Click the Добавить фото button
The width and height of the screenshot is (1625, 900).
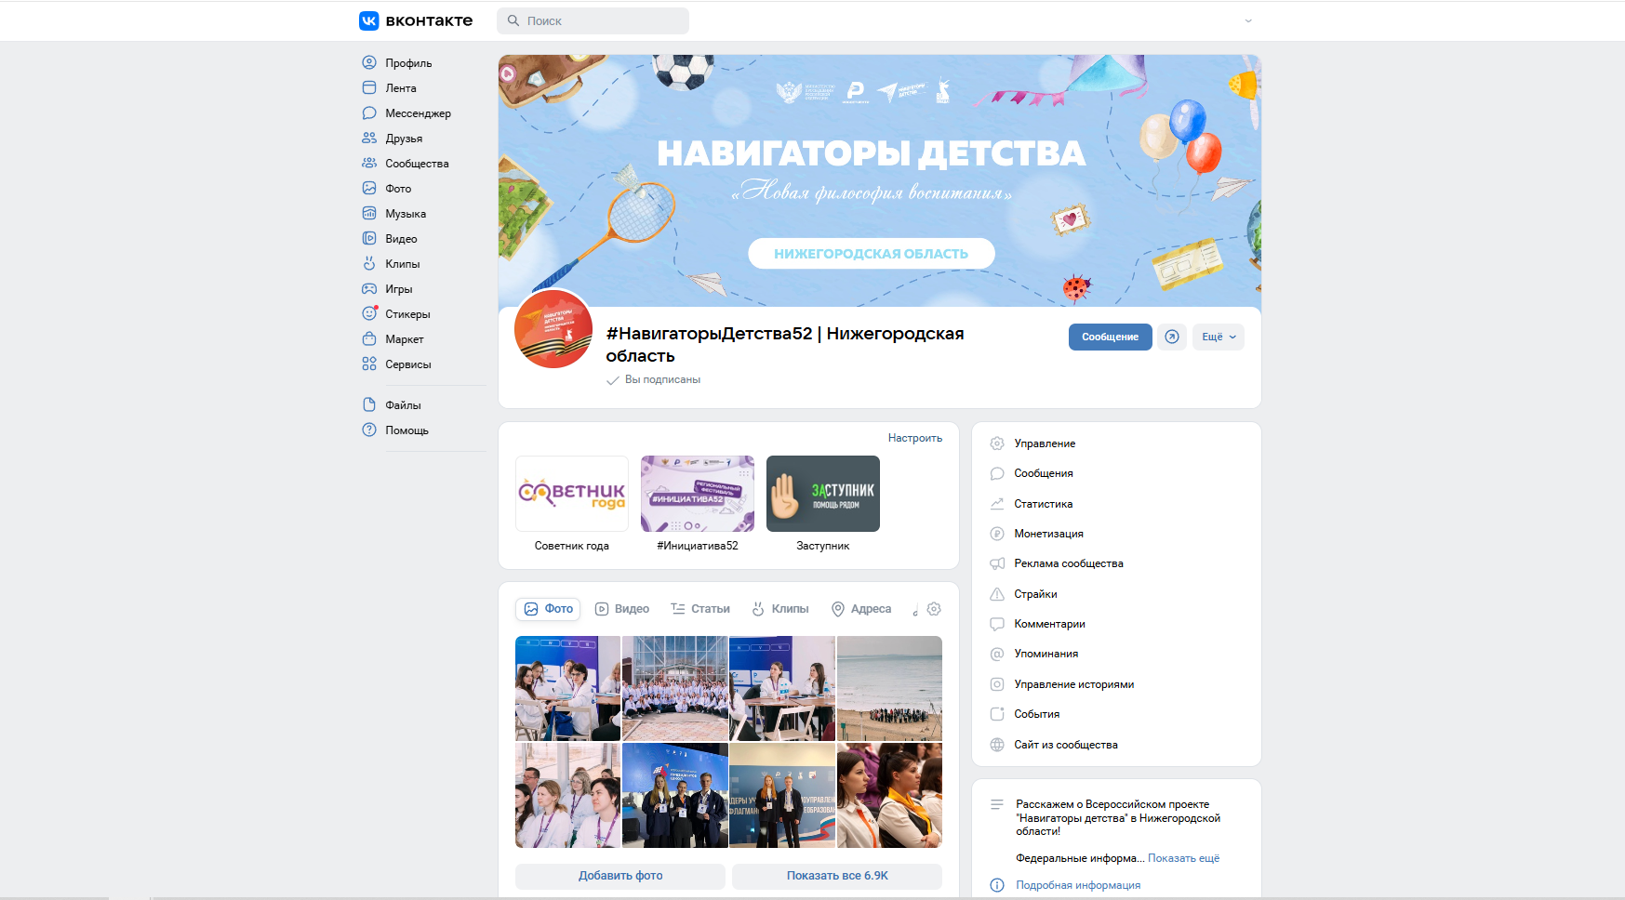[620, 876]
